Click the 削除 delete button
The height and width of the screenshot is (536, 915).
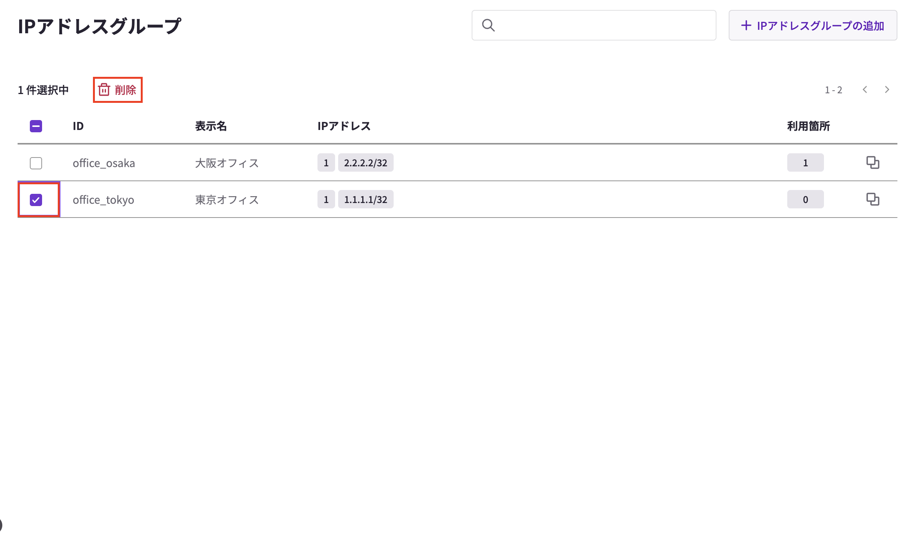118,90
